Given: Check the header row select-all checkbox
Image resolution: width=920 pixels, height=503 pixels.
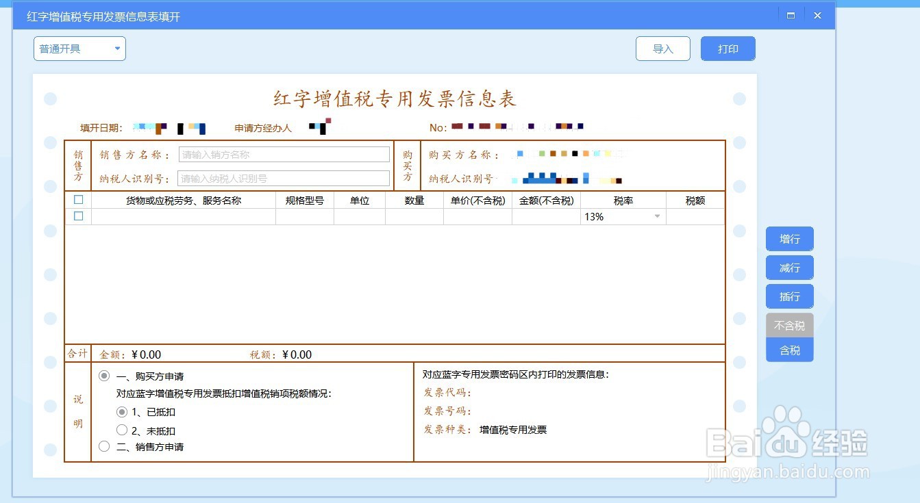Looking at the screenshot, I should click(79, 199).
